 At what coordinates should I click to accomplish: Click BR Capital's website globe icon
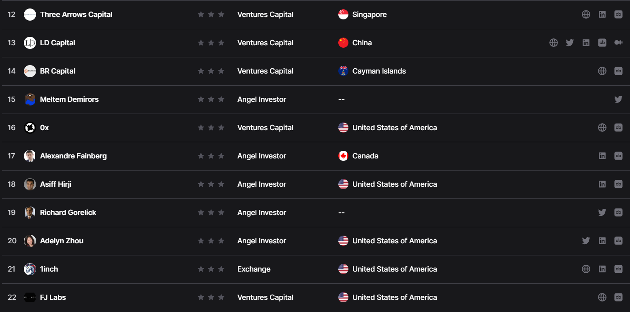pyautogui.click(x=602, y=71)
